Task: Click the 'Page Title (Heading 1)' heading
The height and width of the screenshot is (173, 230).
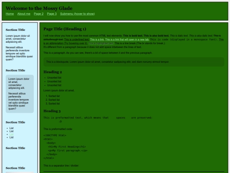Action: click(65, 29)
